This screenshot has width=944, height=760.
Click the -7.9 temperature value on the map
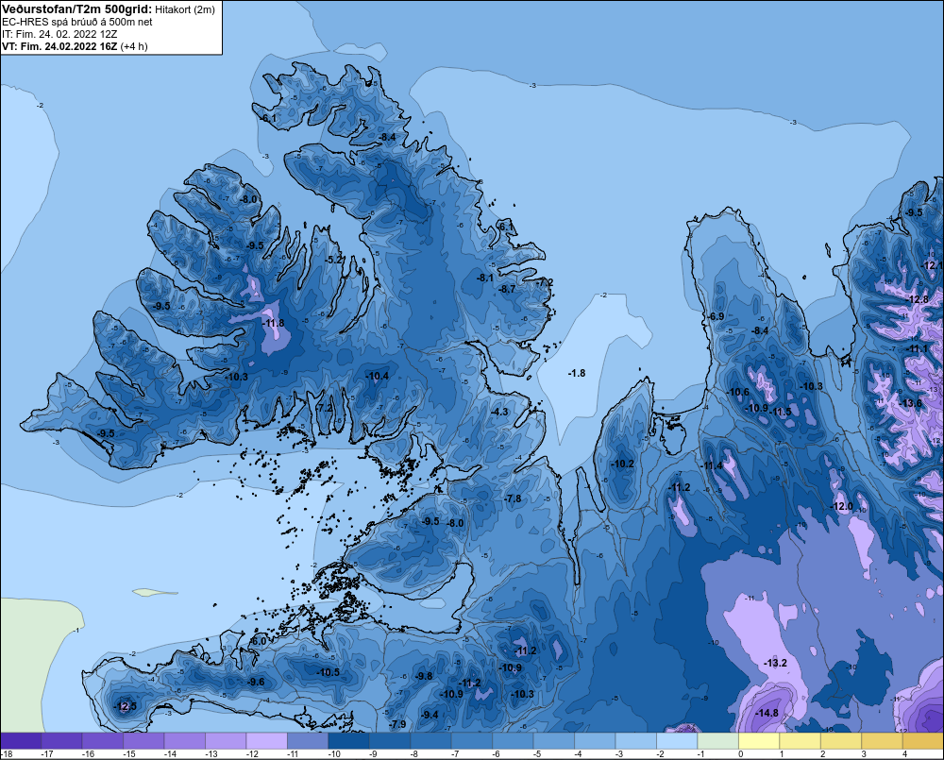pos(397,724)
